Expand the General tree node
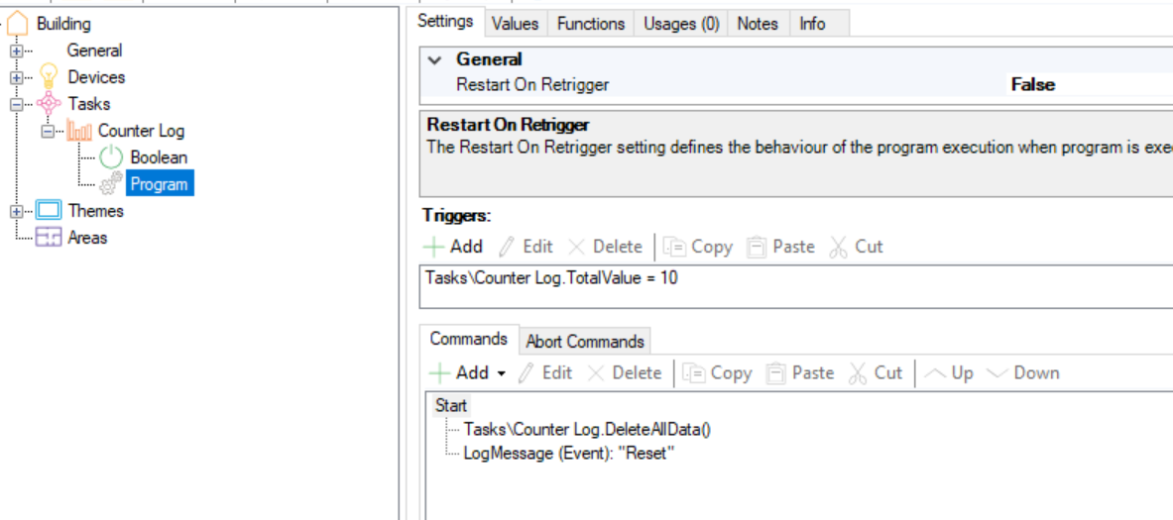Image resolution: width=1173 pixels, height=520 pixels. coord(17,51)
